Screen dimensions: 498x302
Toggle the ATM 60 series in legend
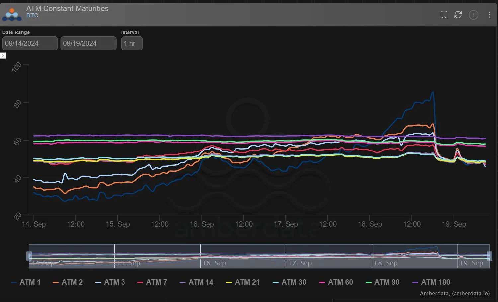click(336, 282)
